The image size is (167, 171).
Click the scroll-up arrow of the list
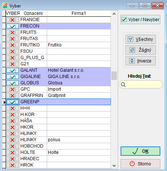pyautogui.click(x=114, y=14)
